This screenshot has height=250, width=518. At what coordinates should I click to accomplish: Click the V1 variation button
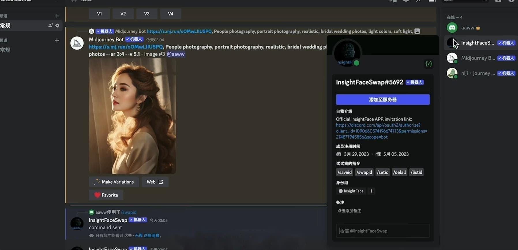tap(99, 14)
